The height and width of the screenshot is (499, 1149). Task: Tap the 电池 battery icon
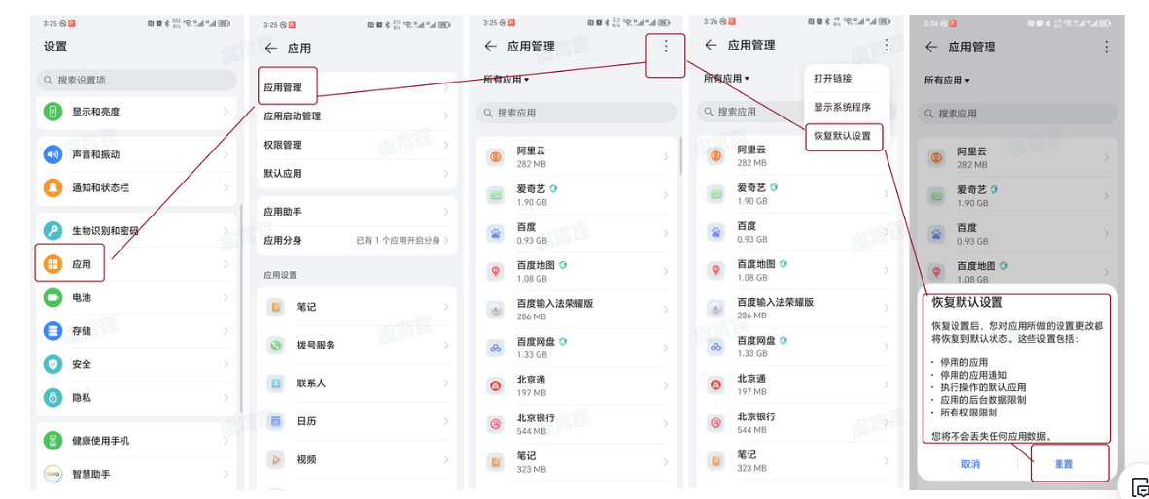(52, 297)
